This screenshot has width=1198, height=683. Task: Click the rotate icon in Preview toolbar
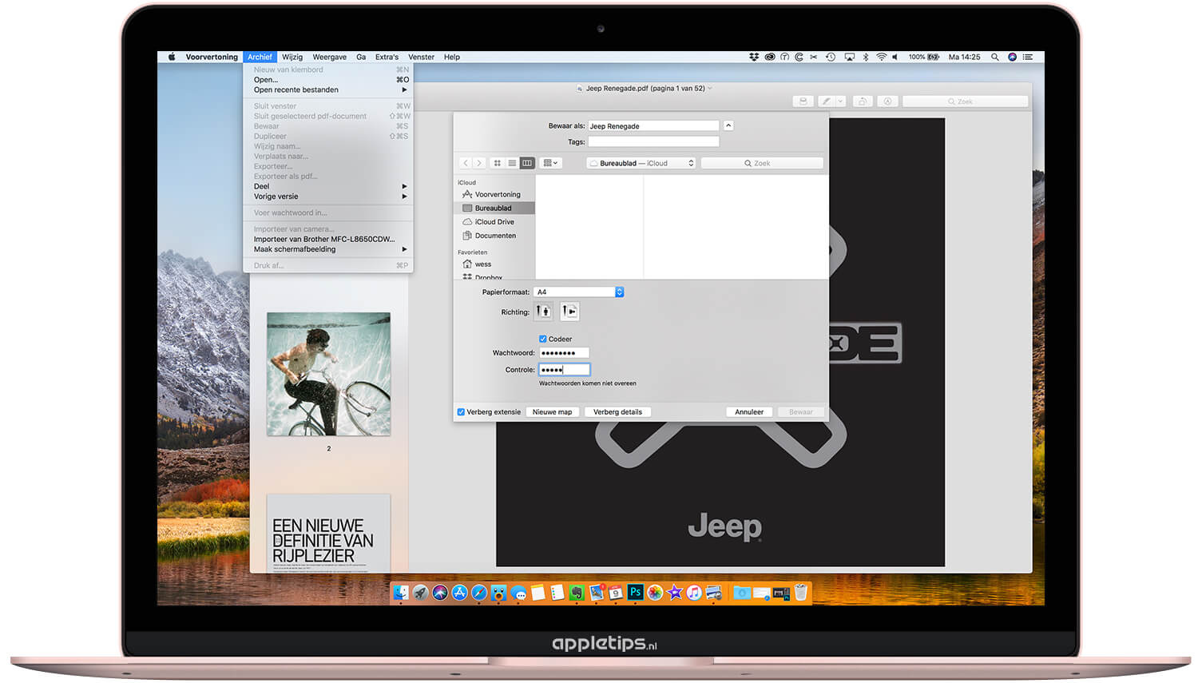862,101
